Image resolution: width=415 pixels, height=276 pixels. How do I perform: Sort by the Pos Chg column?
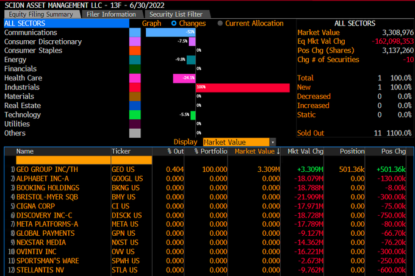pos(394,151)
